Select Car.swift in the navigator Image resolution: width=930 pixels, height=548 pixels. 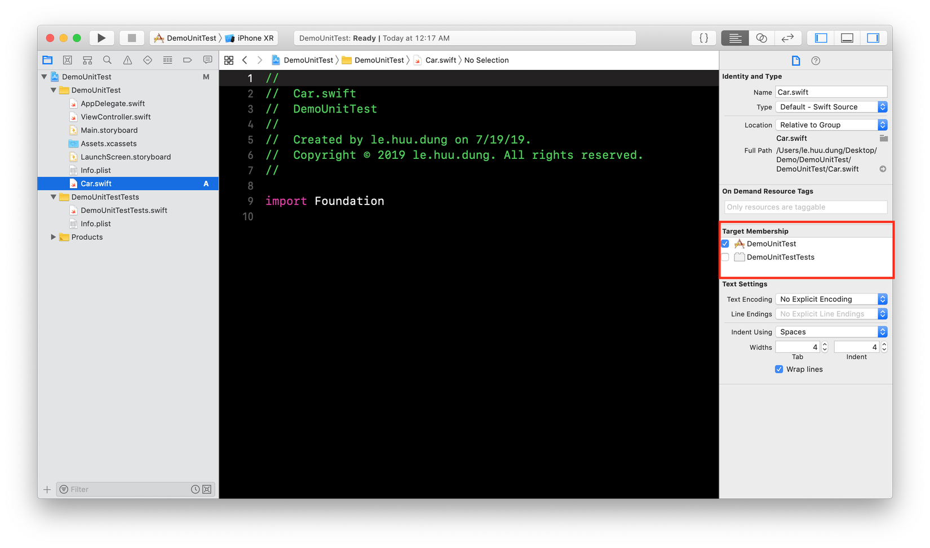pos(128,184)
